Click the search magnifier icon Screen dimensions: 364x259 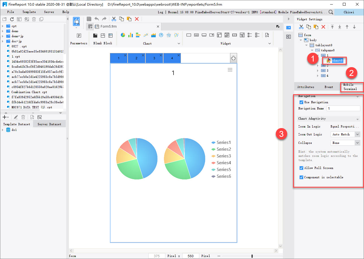331,12
